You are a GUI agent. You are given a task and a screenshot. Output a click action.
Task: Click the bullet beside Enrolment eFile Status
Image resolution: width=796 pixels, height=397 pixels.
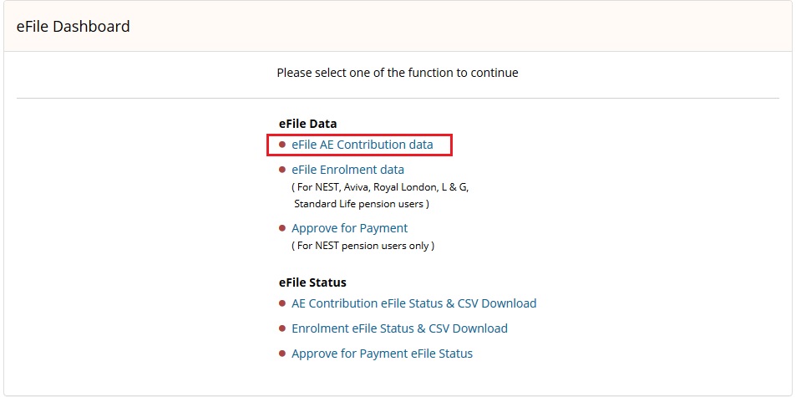pyautogui.click(x=282, y=328)
